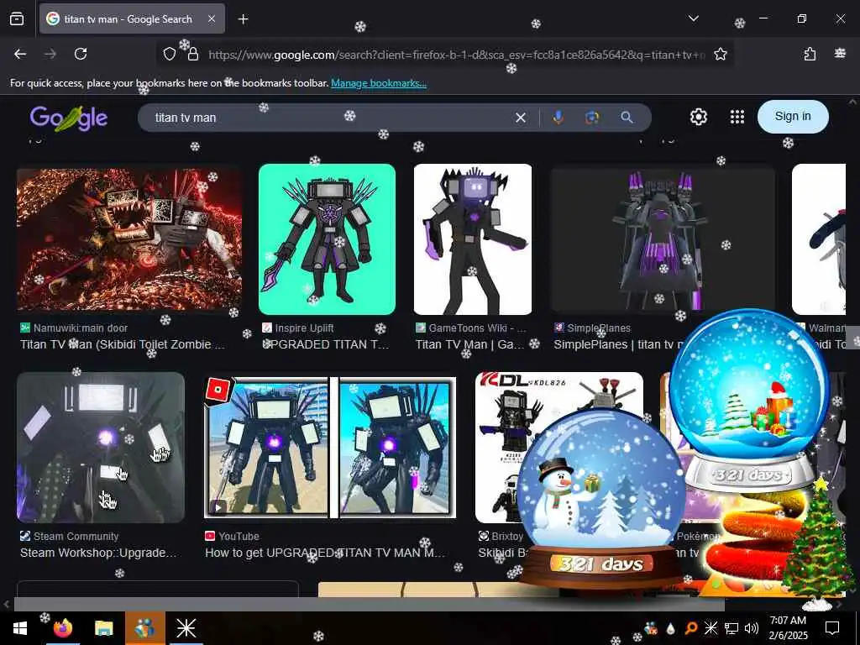
Task: Select the titan tv man Google Search tab
Action: (x=132, y=19)
